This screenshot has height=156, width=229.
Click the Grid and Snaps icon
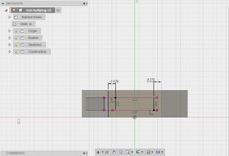point(148,152)
